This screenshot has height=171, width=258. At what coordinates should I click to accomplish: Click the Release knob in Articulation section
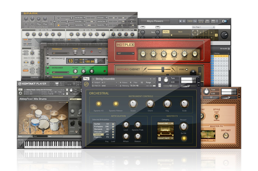[138, 136]
